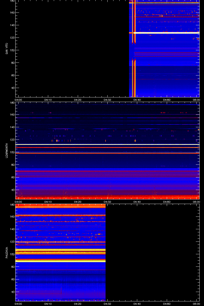Pick 04:30 time label under PALEHUA panel
The image size is (204, 306).
pos(108,304)
